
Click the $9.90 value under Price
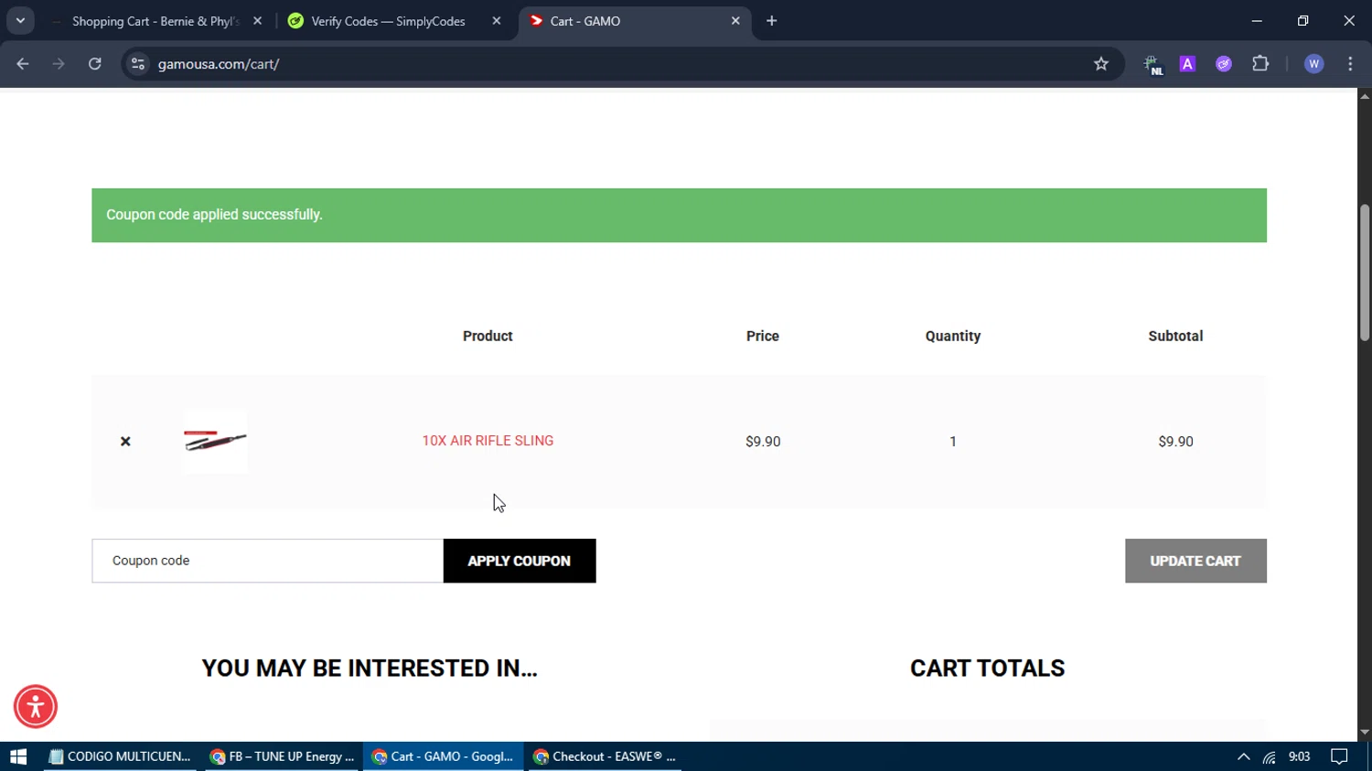(763, 441)
